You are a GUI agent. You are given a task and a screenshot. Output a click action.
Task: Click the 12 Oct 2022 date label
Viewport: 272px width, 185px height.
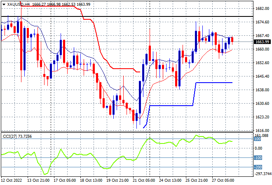pyautogui.click(x=12, y=180)
